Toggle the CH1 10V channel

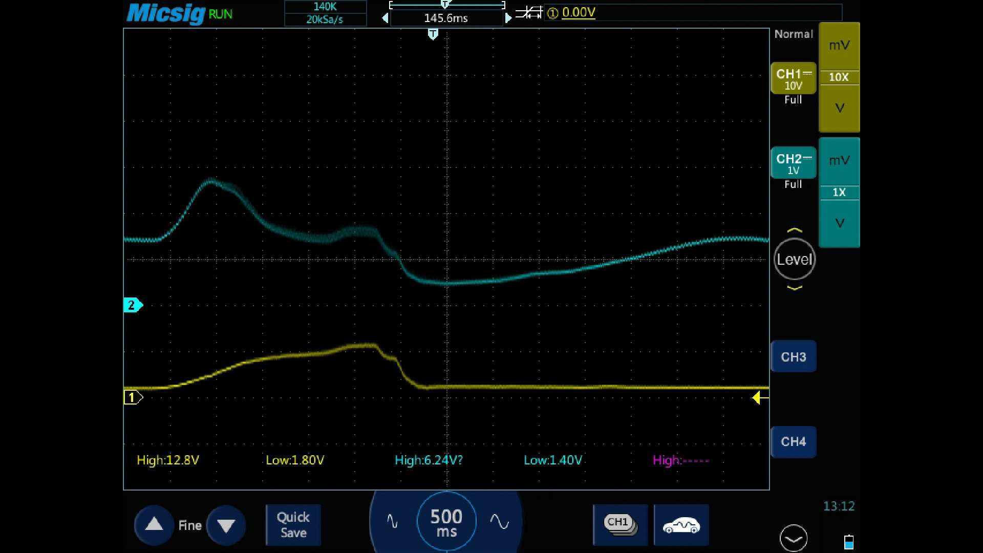point(793,79)
